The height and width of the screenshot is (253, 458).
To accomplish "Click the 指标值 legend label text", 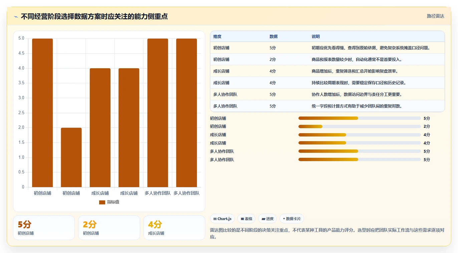I will point(113,202).
